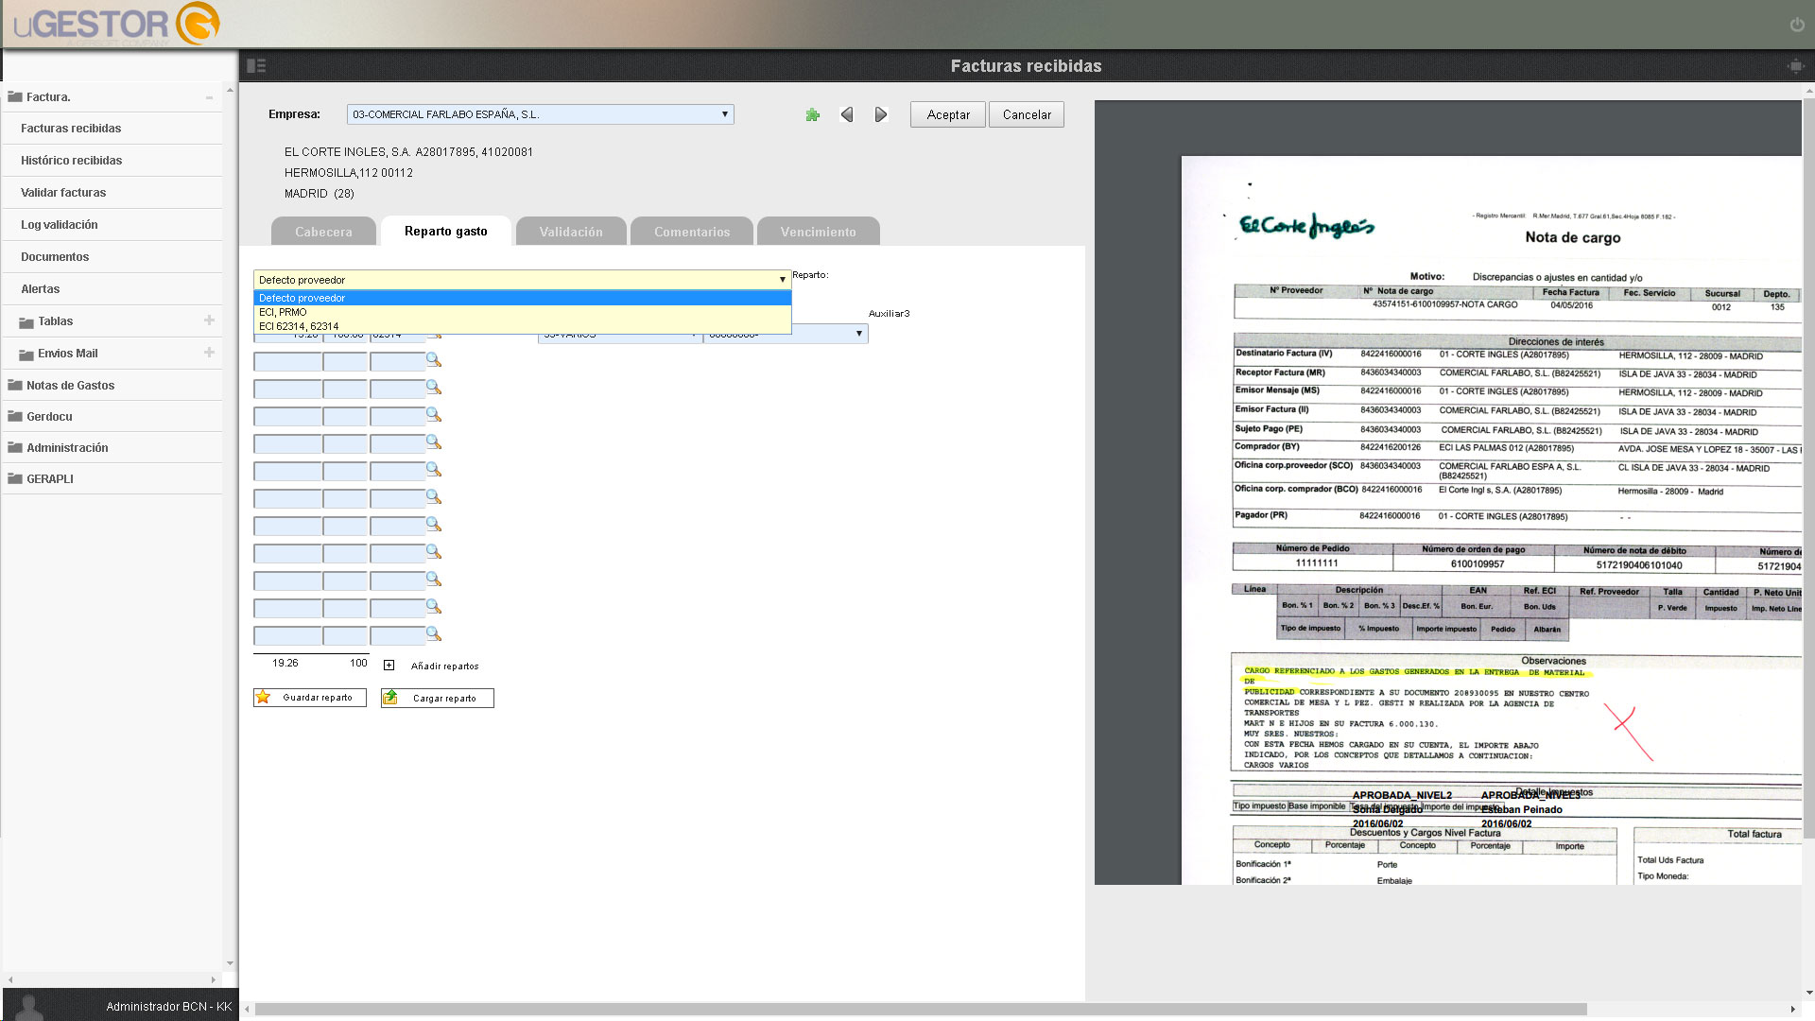
Task: Toggle sidebar menu icon in title bar
Action: pyautogui.click(x=256, y=65)
